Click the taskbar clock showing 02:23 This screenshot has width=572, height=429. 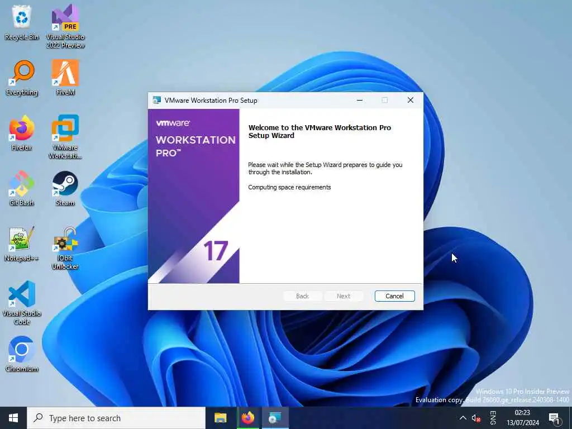pyautogui.click(x=522, y=418)
